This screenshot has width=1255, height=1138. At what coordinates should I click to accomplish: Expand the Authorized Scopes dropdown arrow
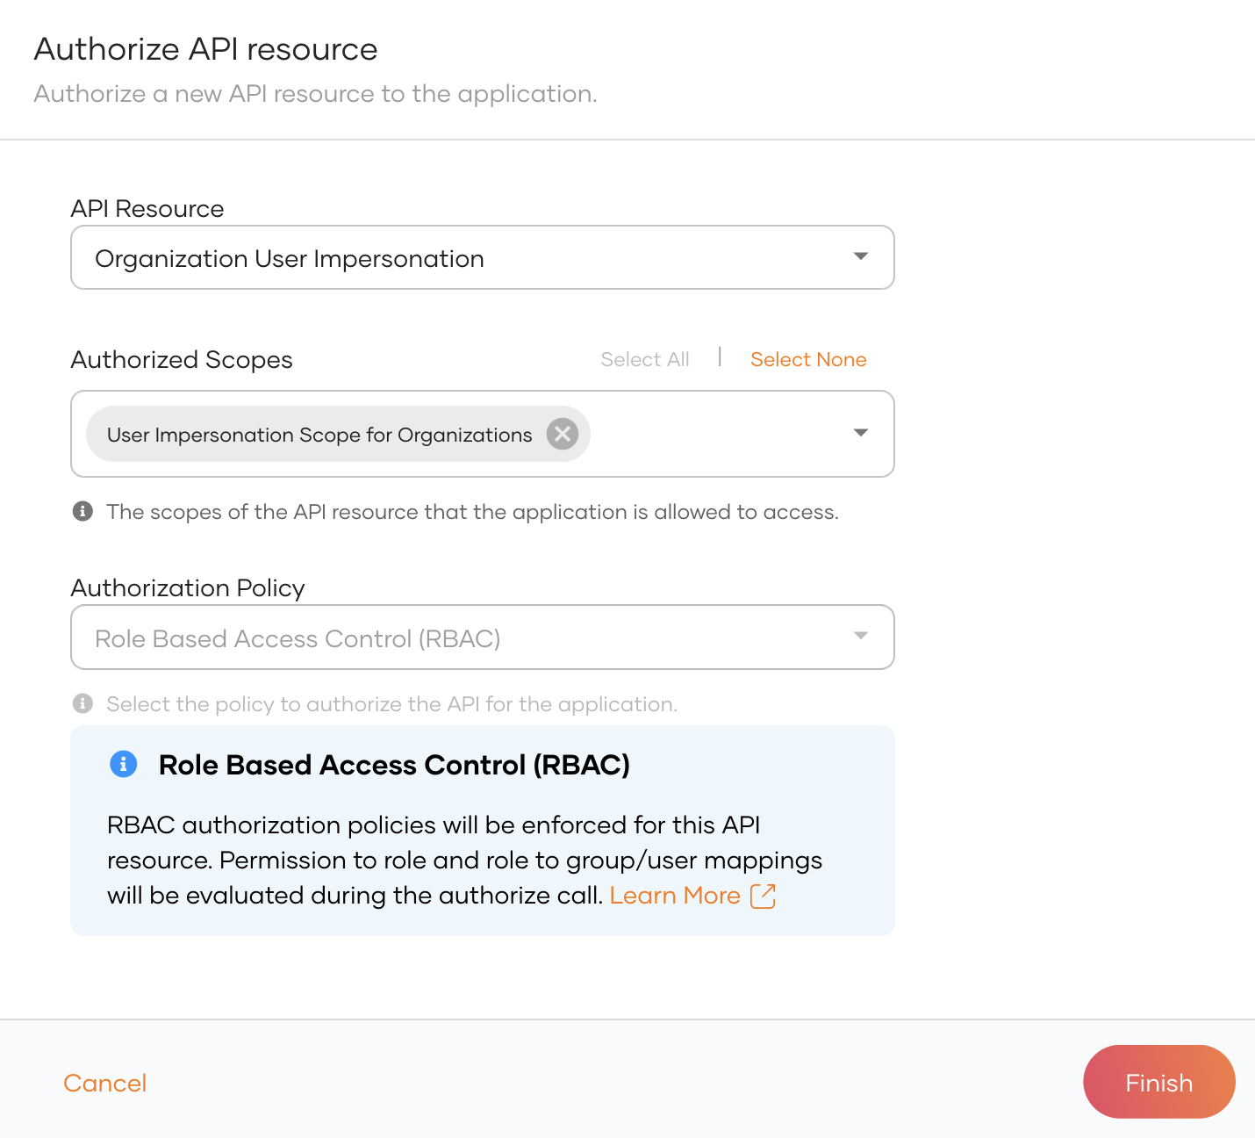click(x=861, y=433)
